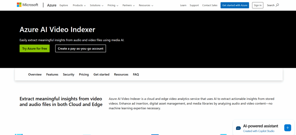Expand the Resources dropdown in header
The height and width of the screenshot is (135, 296).
pos(146,5)
